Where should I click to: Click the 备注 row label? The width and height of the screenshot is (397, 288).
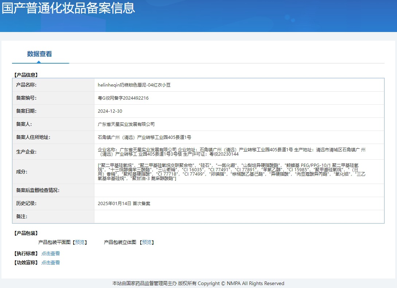pyautogui.click(x=22, y=217)
